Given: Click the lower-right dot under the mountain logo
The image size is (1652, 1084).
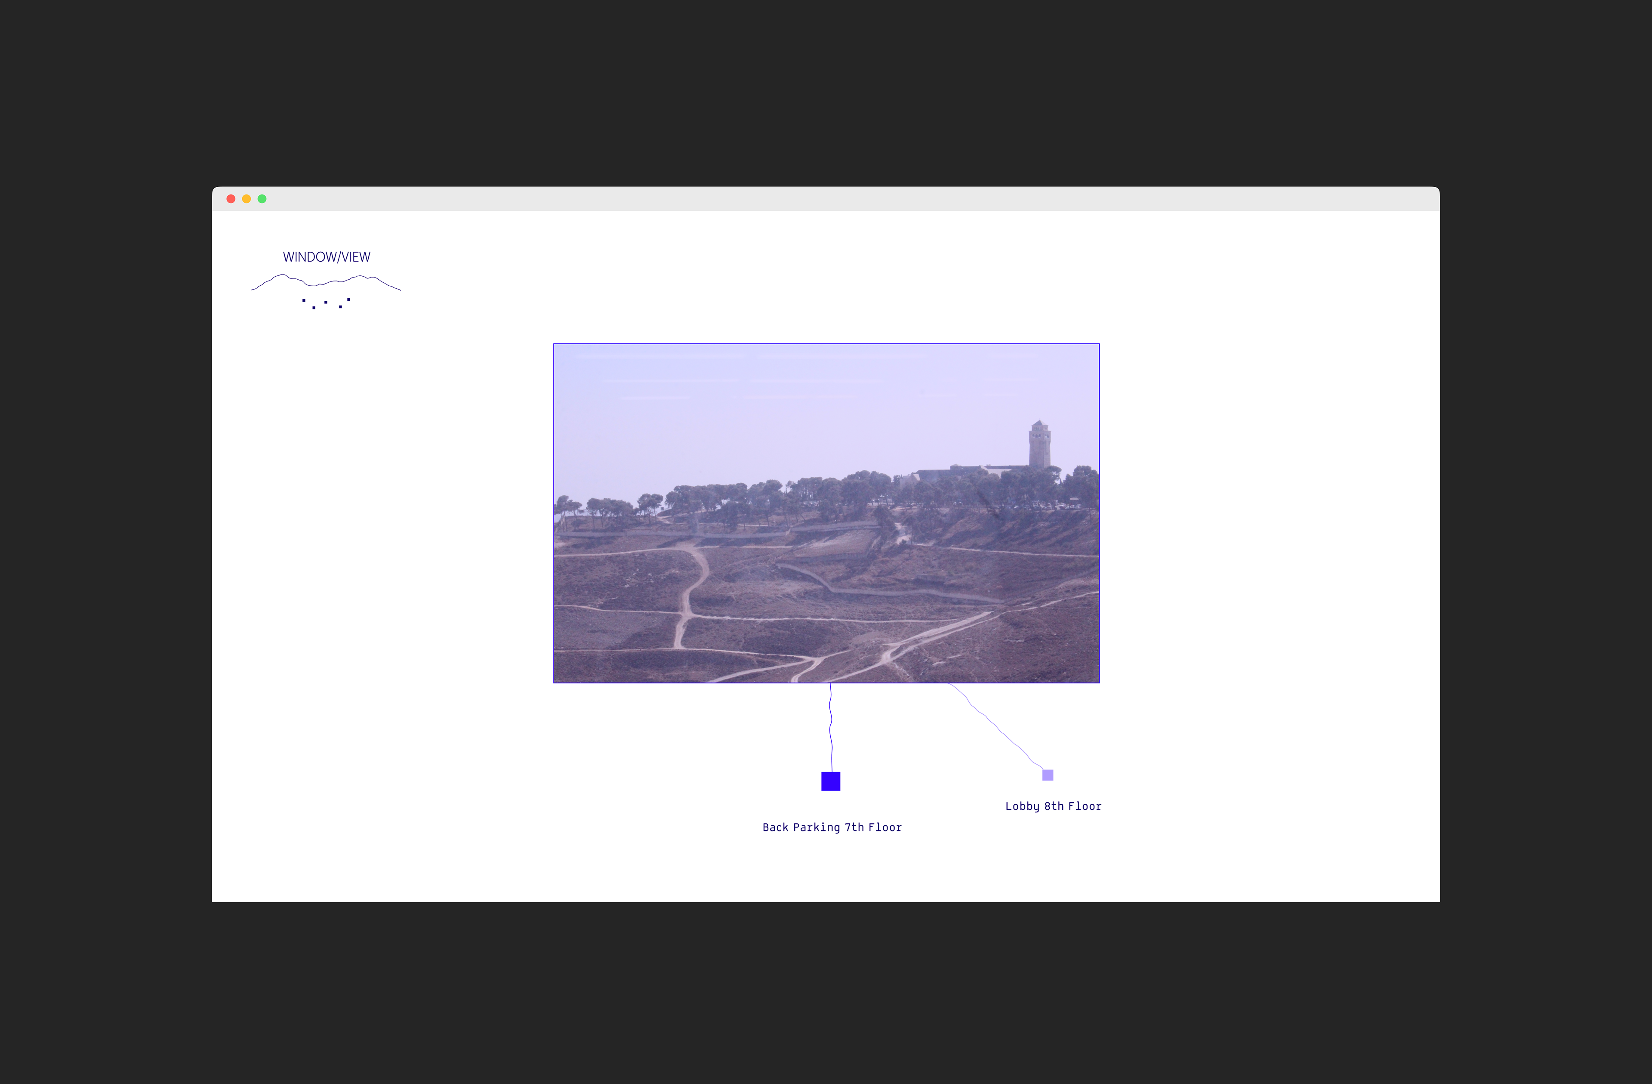Looking at the screenshot, I should [340, 306].
